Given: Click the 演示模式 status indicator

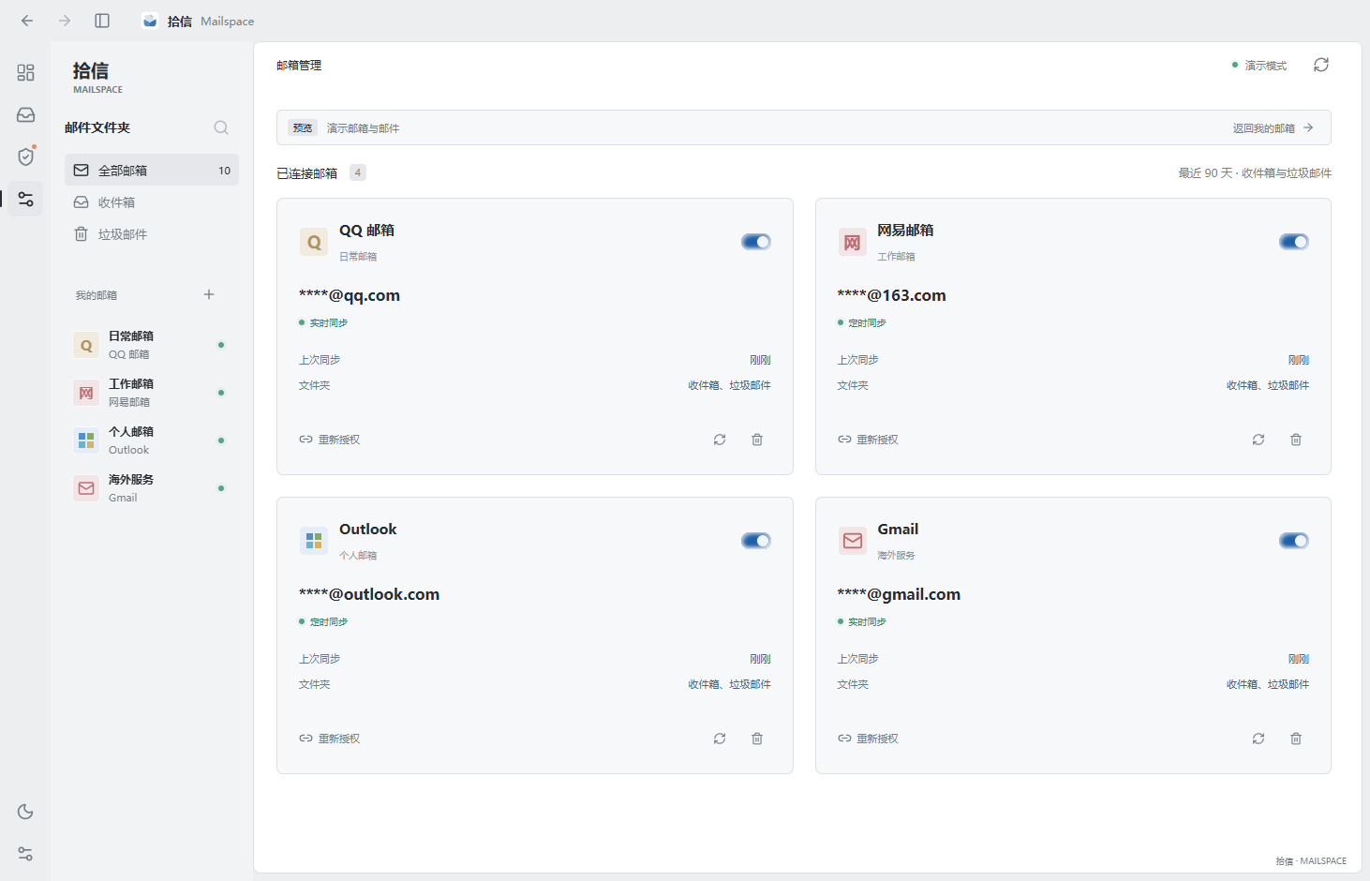Looking at the screenshot, I should pos(1259,66).
